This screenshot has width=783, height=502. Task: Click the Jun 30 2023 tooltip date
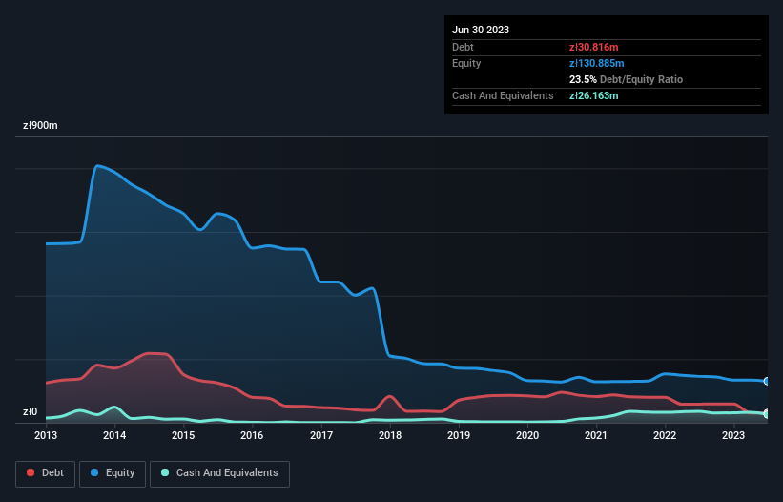point(481,30)
